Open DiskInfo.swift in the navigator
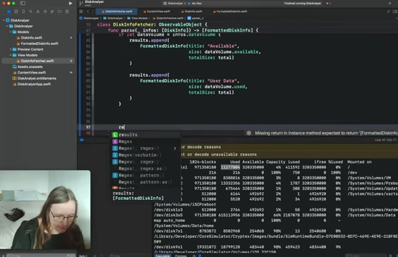 [x=31, y=38]
